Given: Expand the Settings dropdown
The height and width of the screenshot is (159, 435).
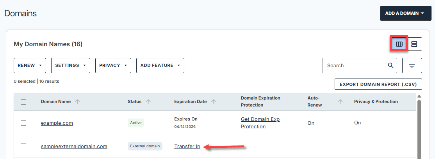Looking at the screenshot, I should click(70, 65).
